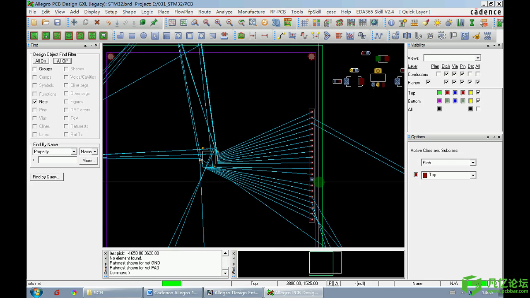Screen dimensions: 530x298
Task: Open the Windows Start button
Action: coord(36,292)
